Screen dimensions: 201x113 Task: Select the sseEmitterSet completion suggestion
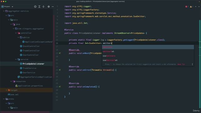(148, 60)
